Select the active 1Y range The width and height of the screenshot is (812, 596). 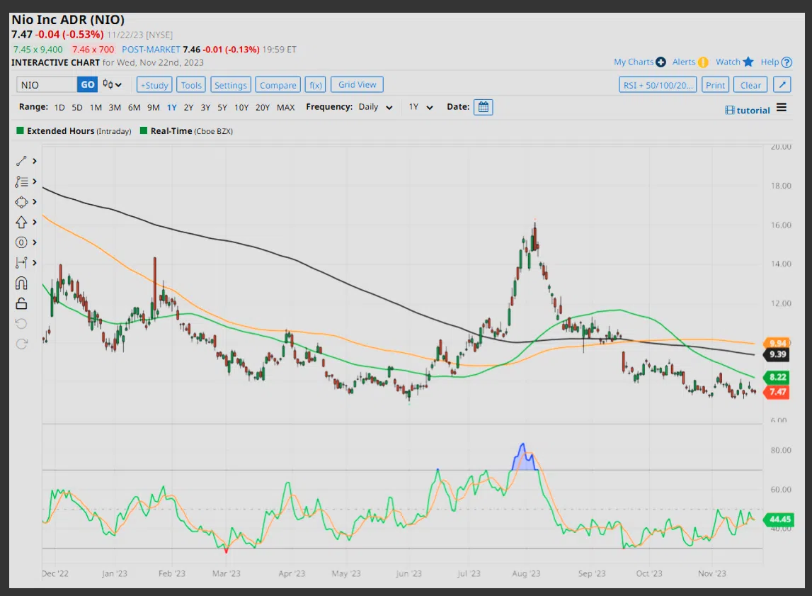tap(172, 107)
